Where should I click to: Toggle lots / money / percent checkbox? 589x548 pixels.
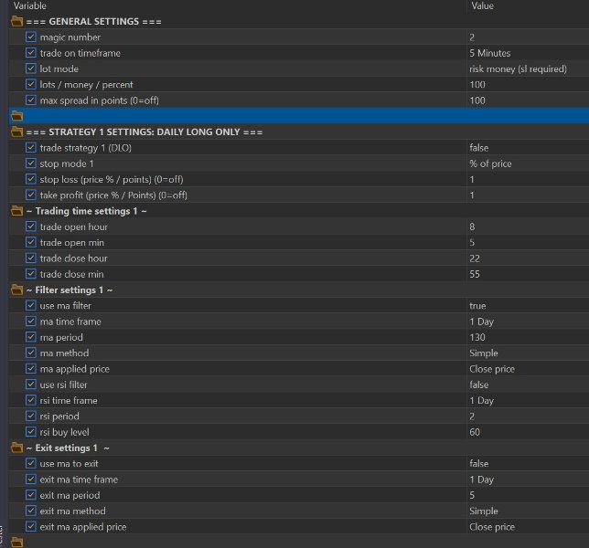click(31, 84)
